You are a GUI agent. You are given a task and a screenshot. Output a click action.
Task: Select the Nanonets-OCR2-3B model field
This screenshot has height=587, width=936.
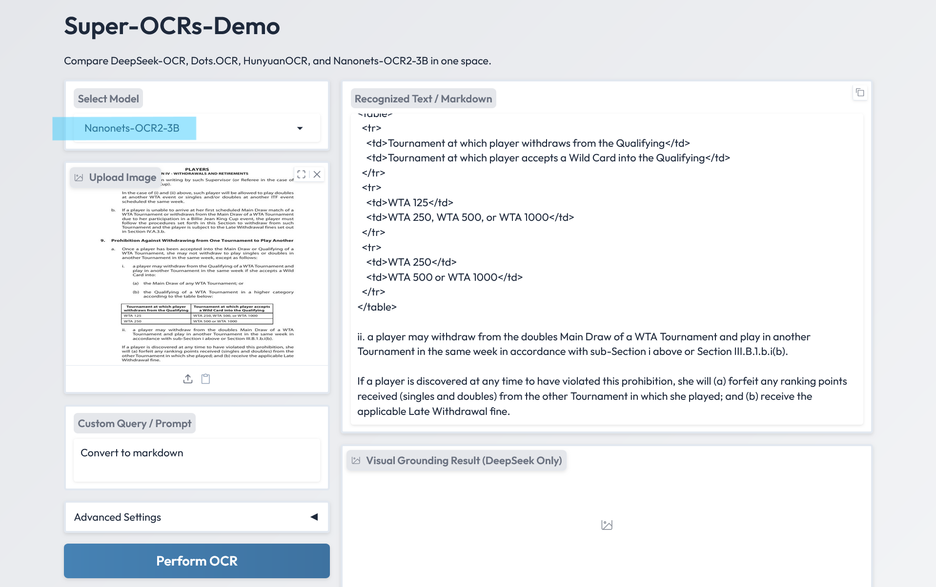pyautogui.click(x=185, y=128)
